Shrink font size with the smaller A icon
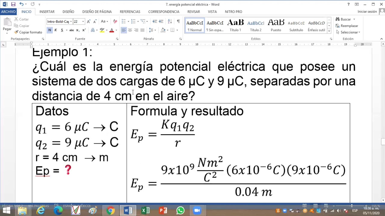 coord(95,21)
